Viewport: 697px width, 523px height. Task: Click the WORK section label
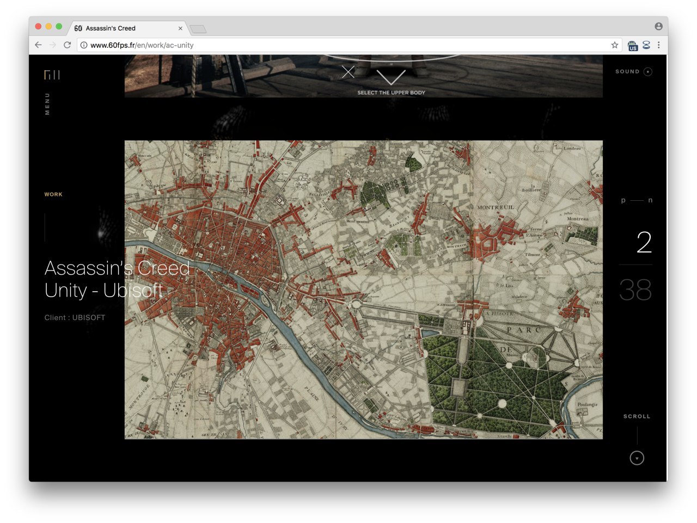(53, 194)
